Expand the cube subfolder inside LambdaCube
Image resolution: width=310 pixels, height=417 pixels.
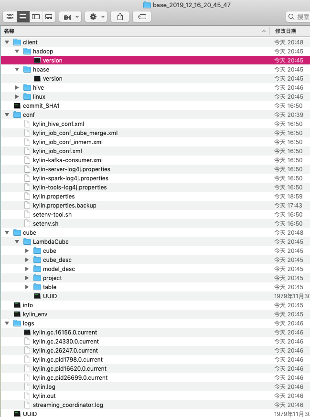[x=27, y=251]
